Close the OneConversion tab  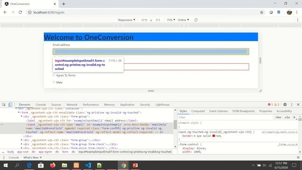tap(55, 4)
